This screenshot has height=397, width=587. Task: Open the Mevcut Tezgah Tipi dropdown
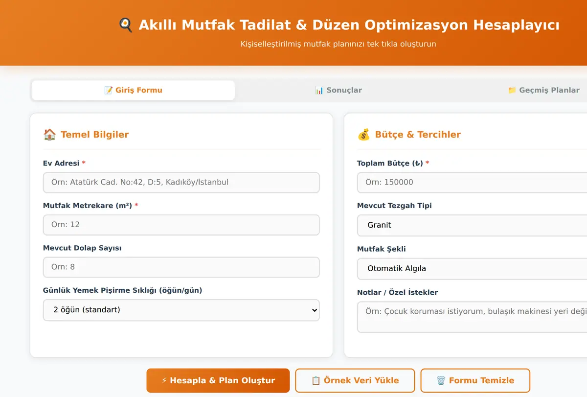pyautogui.click(x=472, y=225)
